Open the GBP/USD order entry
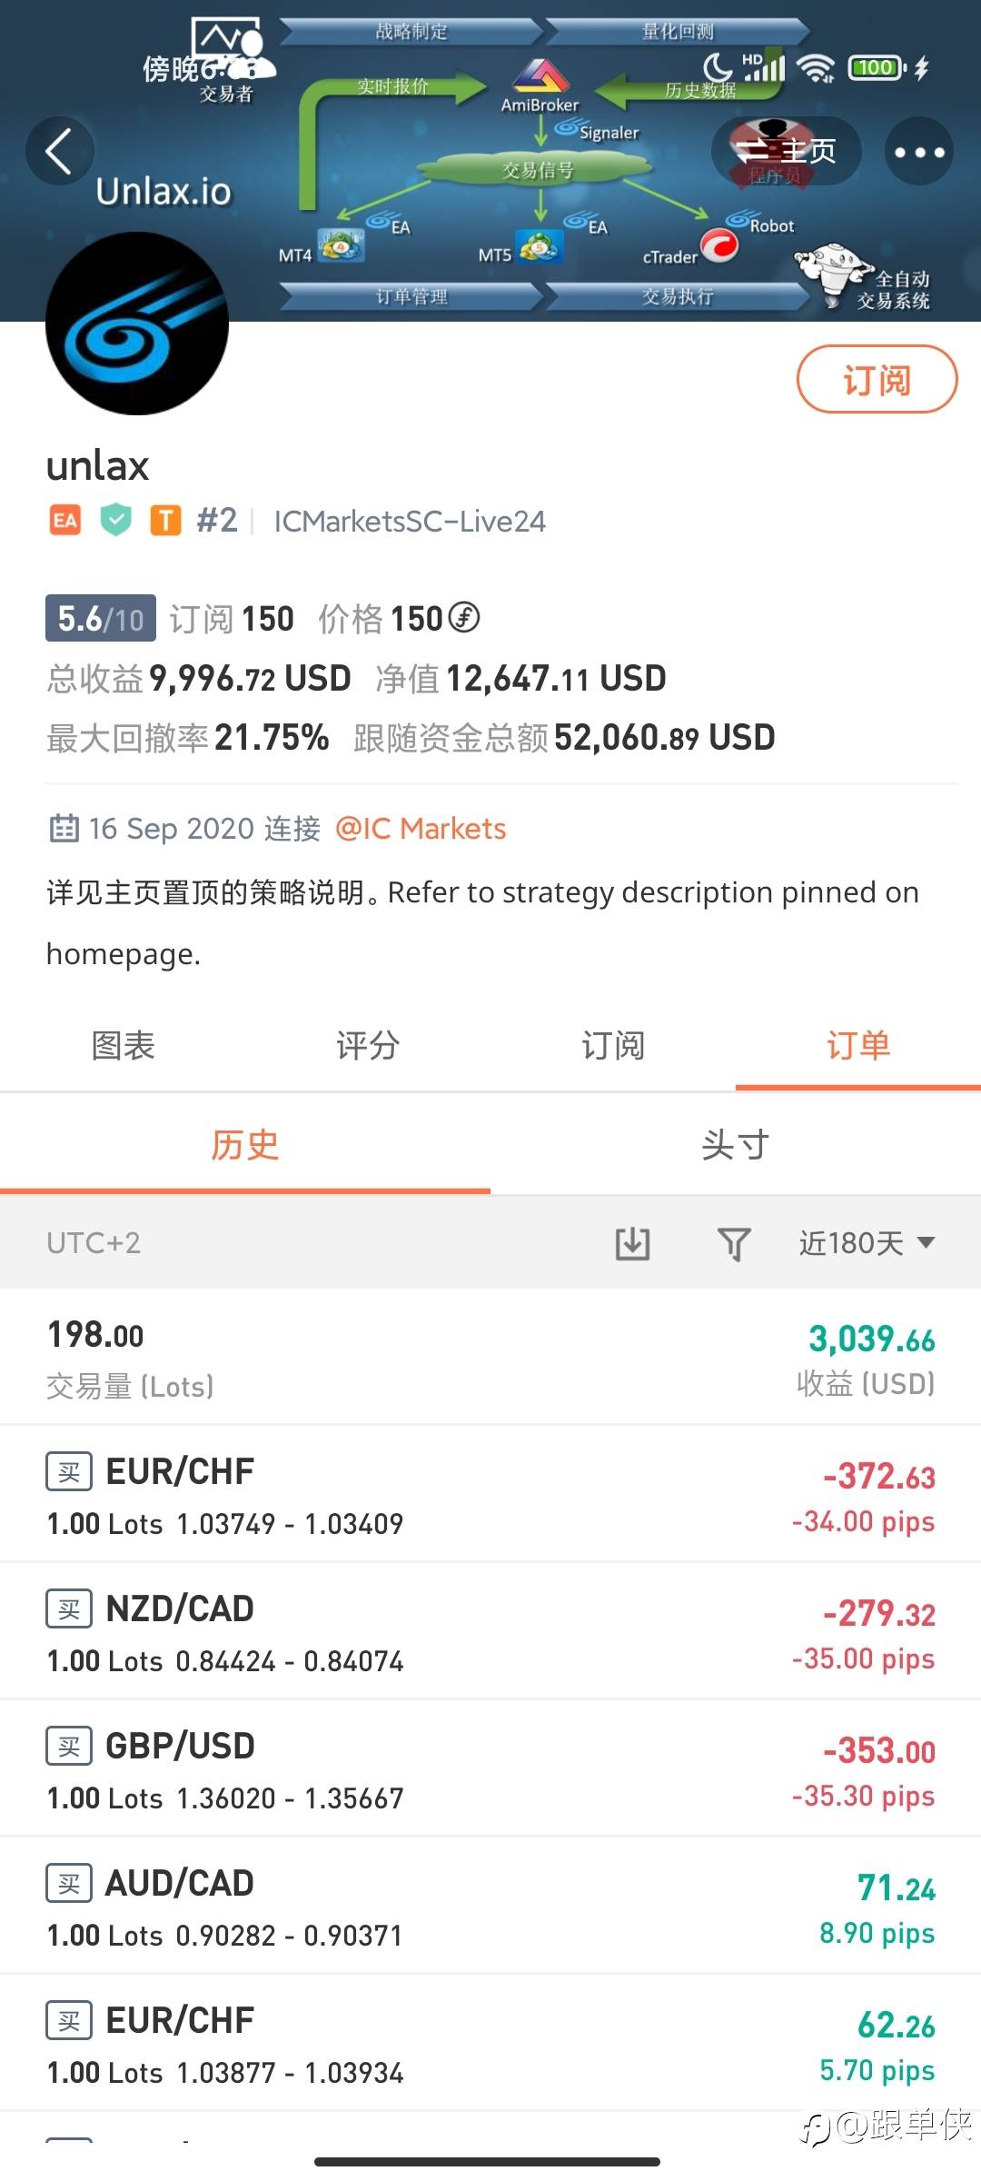The width and height of the screenshot is (981, 2181). click(x=490, y=1769)
